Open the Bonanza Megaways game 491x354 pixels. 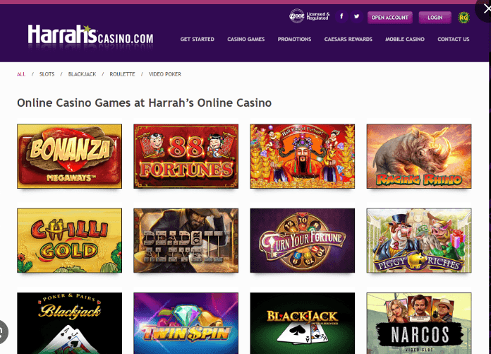point(70,156)
